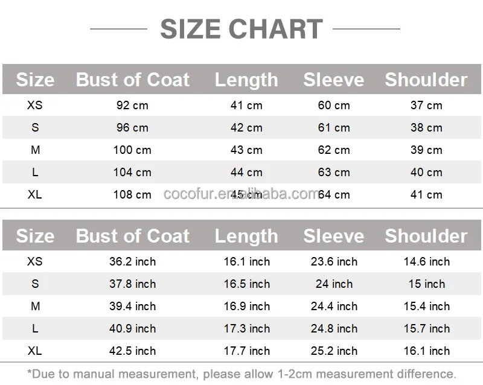Image resolution: width=483 pixels, height=385 pixels.
Task: Click the SIZE CHART title
Action: (241, 29)
